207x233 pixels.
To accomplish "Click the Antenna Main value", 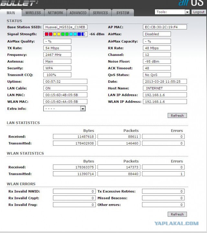I will 57,61.
